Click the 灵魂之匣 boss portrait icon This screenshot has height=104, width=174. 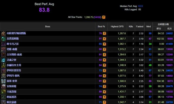click(3, 60)
